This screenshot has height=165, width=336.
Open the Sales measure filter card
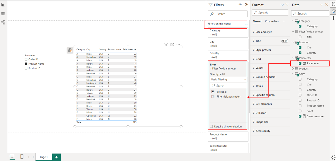click(228, 148)
